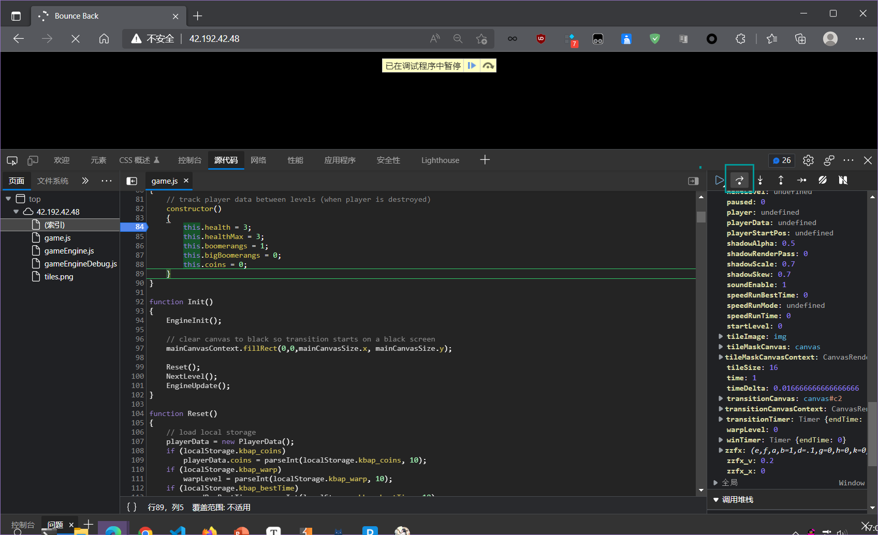
Task: Collapse the debugger sidebar
Action: pyautogui.click(x=693, y=181)
